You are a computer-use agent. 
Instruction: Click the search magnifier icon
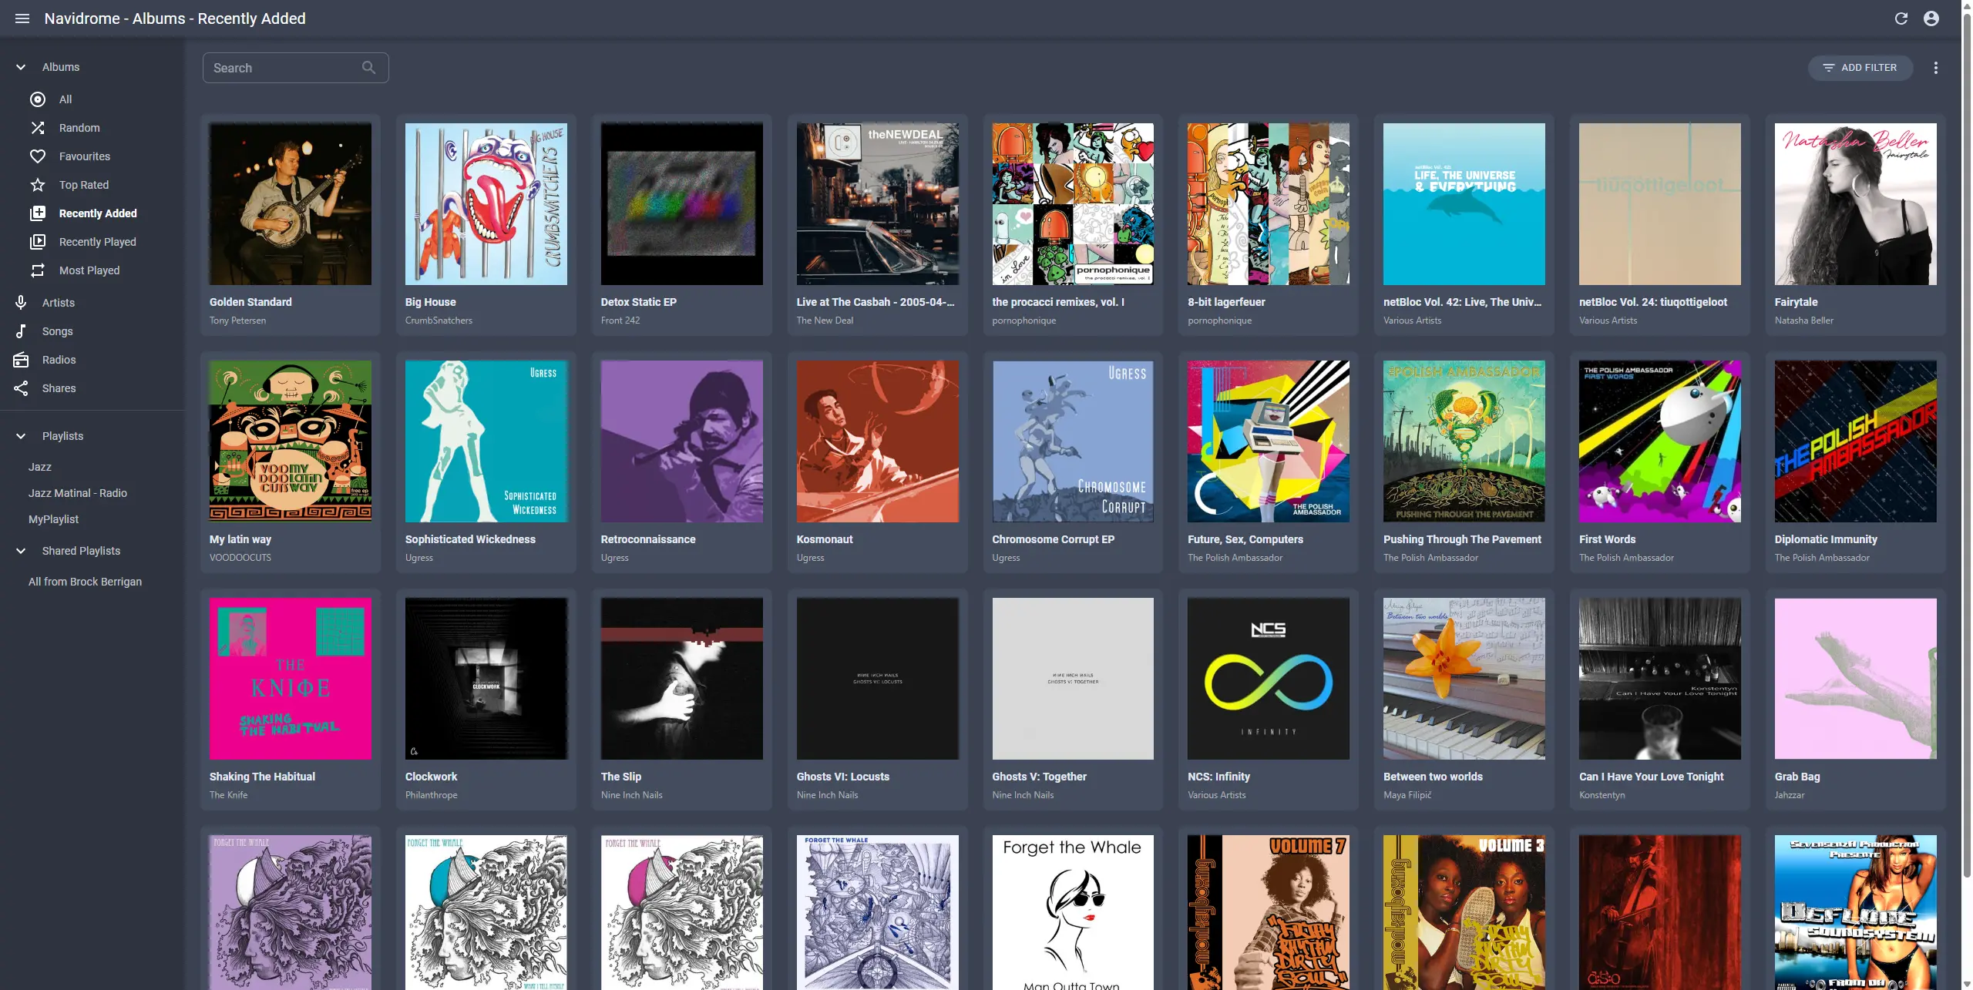click(369, 68)
